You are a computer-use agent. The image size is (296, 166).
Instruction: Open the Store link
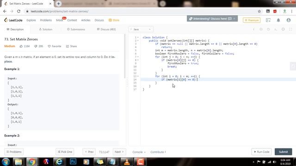coord(114,20)
